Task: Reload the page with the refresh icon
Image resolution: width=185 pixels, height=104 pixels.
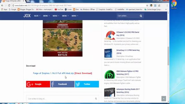Action: click(x=9, y=5)
